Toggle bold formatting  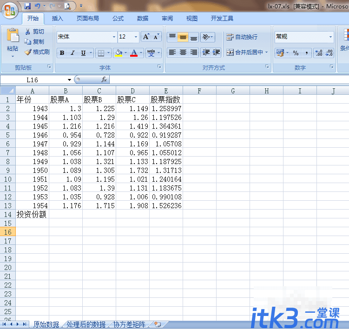point(62,53)
